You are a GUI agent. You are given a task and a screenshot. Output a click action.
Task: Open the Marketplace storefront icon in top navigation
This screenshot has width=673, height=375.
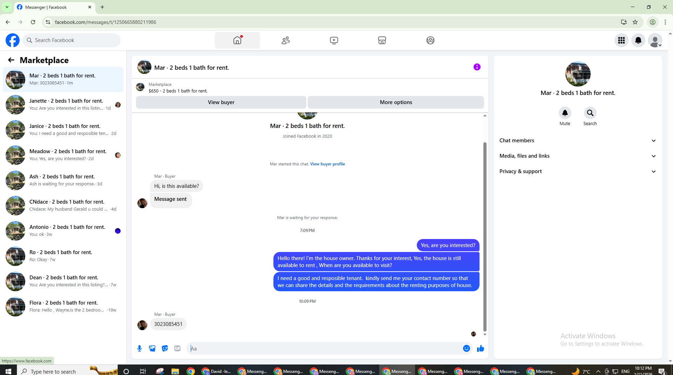point(382,40)
